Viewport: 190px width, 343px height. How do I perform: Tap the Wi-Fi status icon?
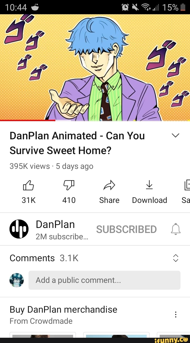click(146, 7)
